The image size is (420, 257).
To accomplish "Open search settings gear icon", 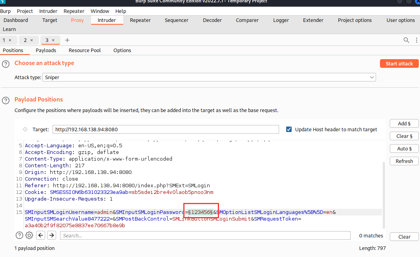I will click(x=29, y=235).
